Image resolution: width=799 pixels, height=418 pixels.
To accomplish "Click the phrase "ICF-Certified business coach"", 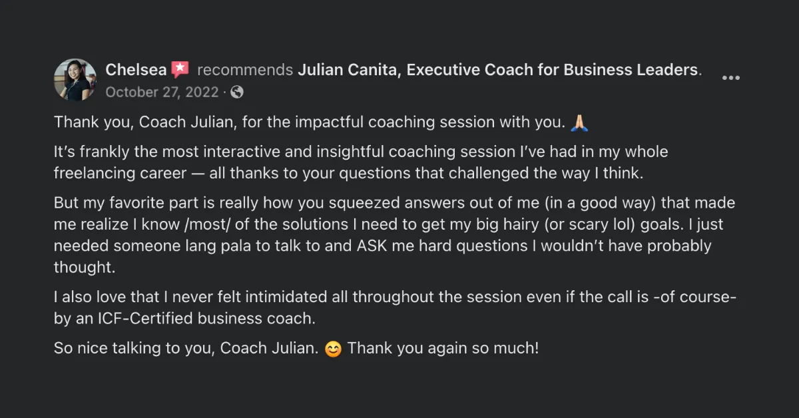I will 205,318.
